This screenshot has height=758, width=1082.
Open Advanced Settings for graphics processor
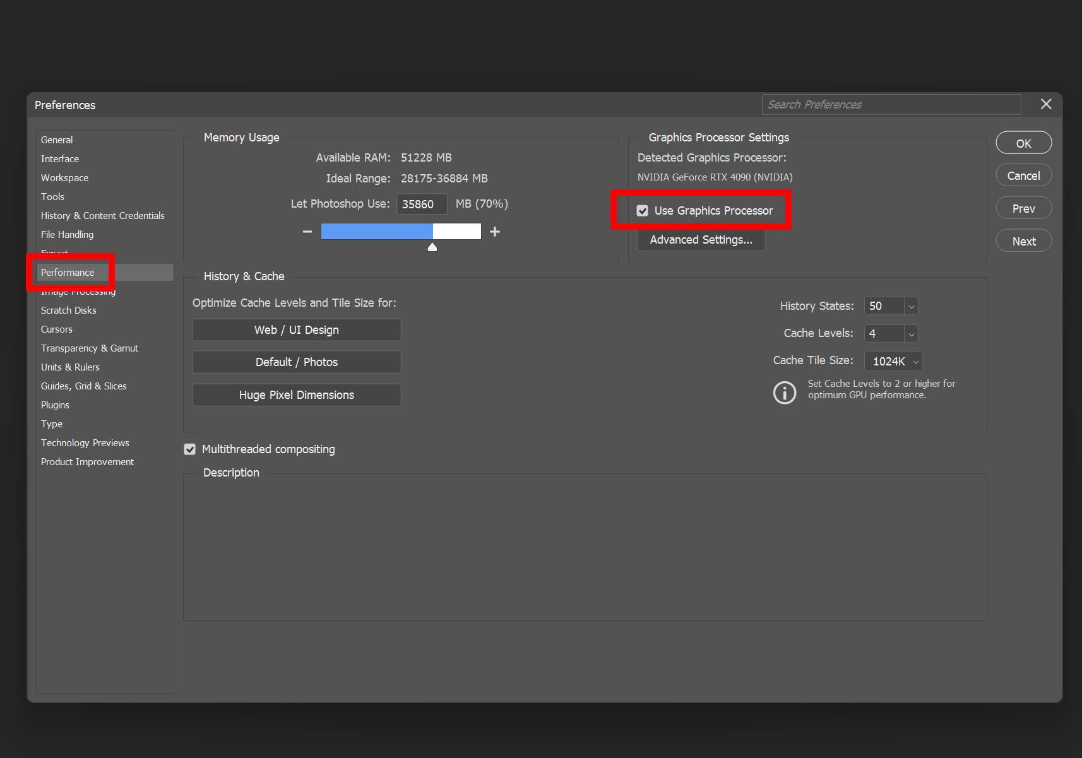pyautogui.click(x=701, y=240)
